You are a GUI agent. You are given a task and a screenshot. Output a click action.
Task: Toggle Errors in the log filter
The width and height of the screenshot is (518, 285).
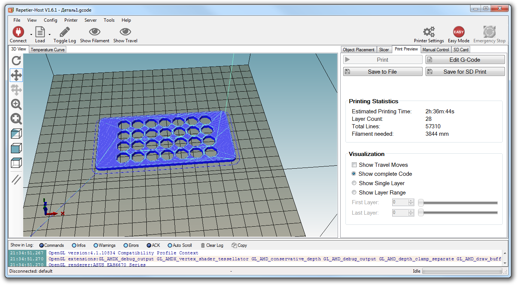point(131,245)
